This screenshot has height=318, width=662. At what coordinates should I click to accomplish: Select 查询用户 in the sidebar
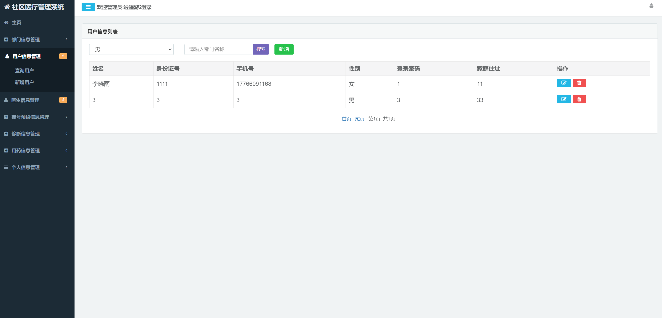[x=24, y=70]
